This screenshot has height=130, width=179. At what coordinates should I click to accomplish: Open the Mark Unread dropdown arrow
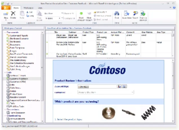[x=85, y=20]
